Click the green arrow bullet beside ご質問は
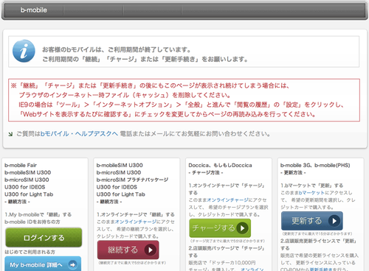Image resolution: width=369 pixels, height=271 pixels. pos(10,134)
